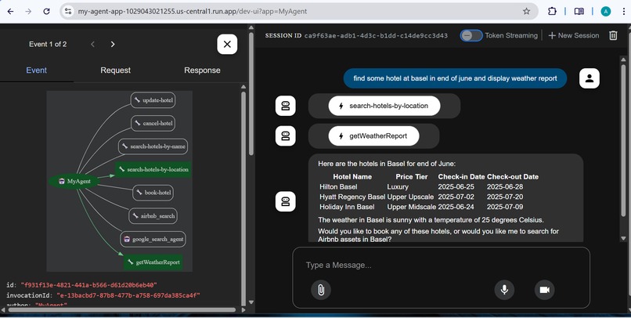This screenshot has height=318, width=631.
Task: Click the Holiday Inn Basel table cell
Action: [x=347, y=207]
